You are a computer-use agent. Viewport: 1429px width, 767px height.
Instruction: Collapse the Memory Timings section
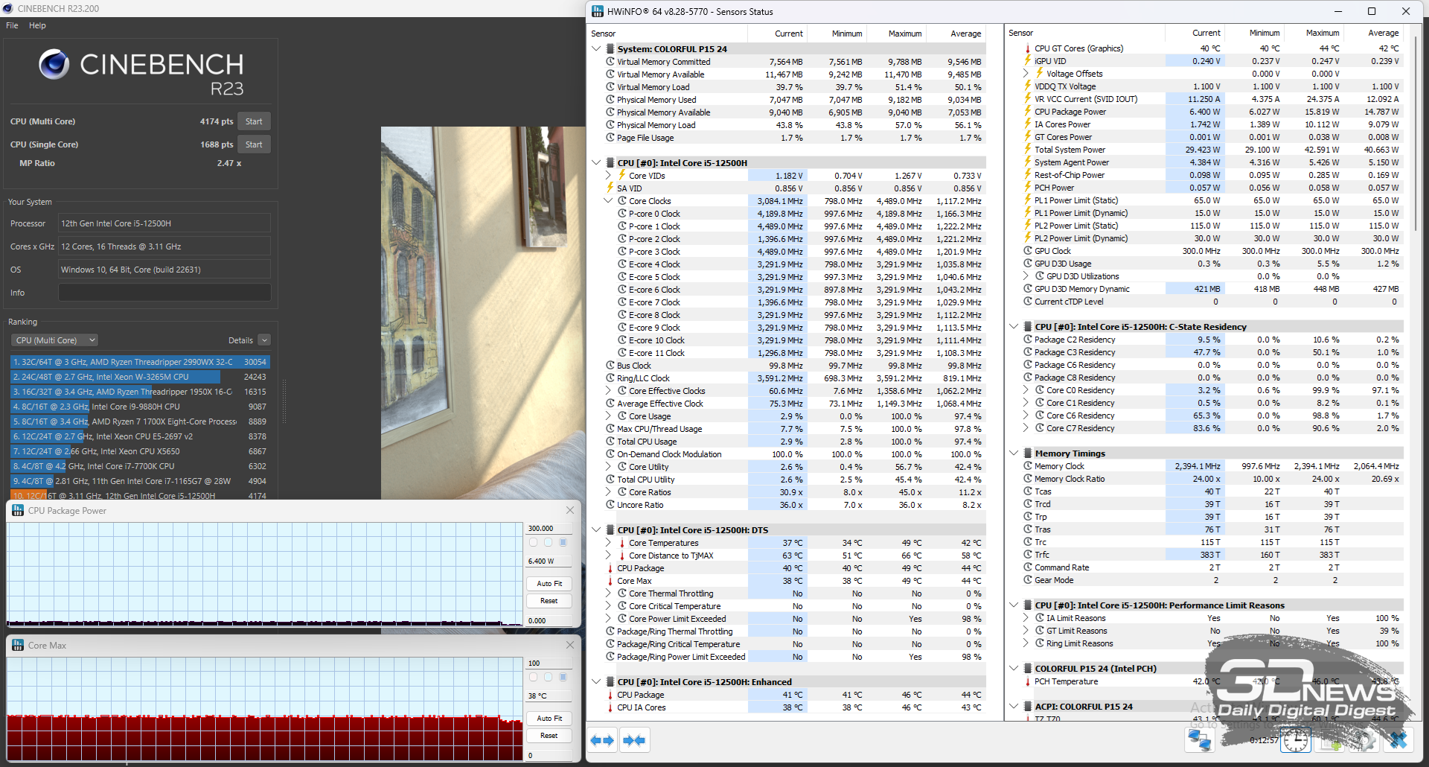click(x=1014, y=453)
